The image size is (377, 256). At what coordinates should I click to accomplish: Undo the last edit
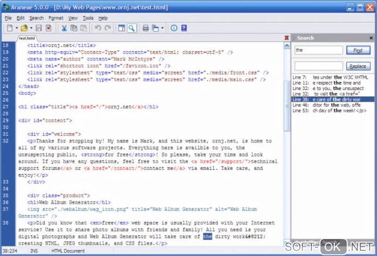pyautogui.click(x=98, y=28)
